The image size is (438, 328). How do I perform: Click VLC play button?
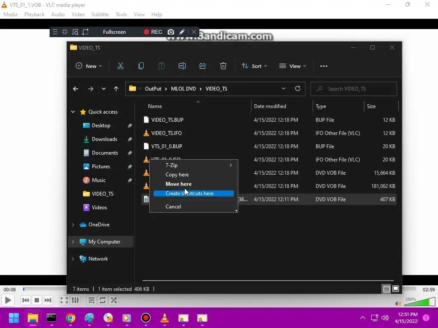pos(8,300)
